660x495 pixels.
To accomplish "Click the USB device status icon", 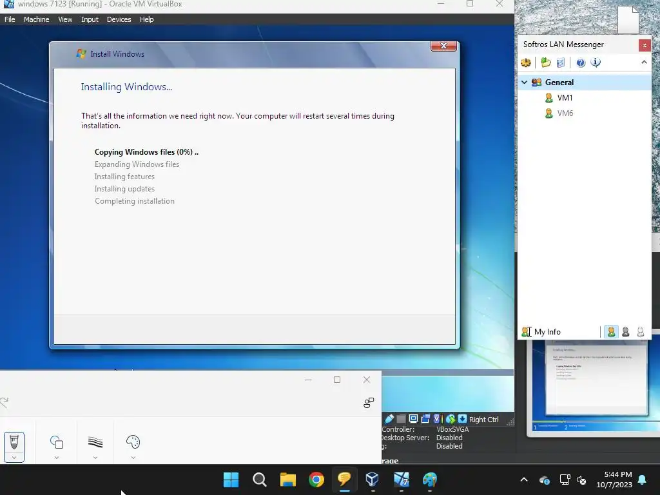I will click(389, 419).
